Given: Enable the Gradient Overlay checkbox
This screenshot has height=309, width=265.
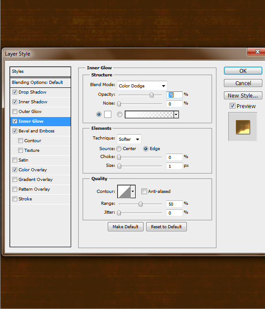Looking at the screenshot, I should [x=15, y=179].
